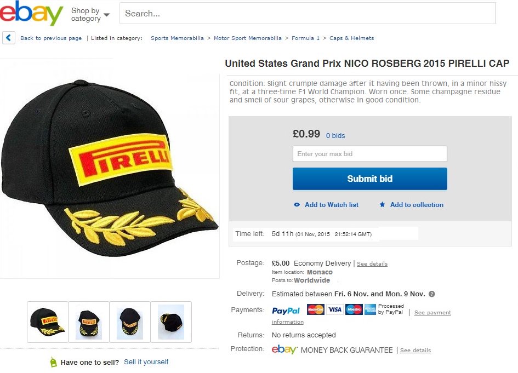The width and height of the screenshot is (518, 373).
Task: Focus the eBay search box
Action: pos(307,14)
